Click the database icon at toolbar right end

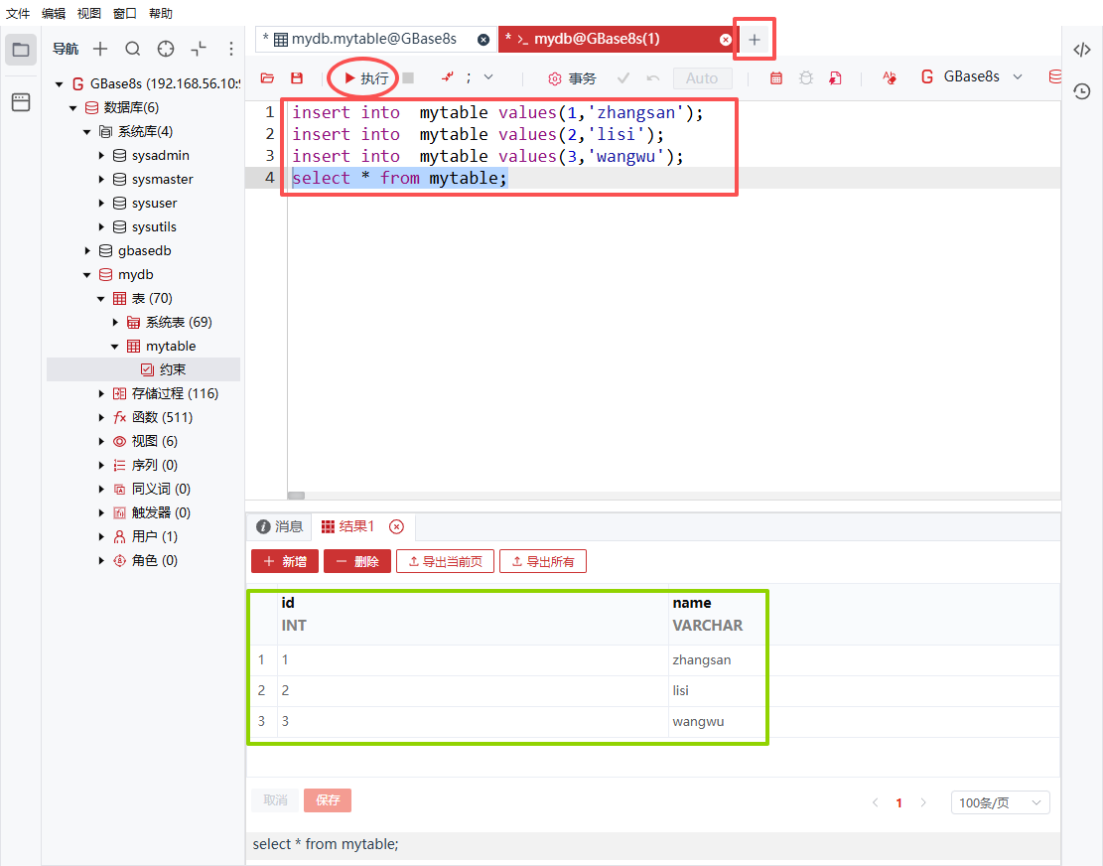tap(1054, 76)
